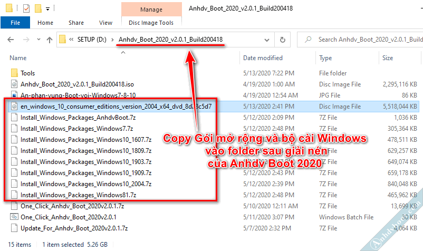Image resolution: width=423 pixels, height=251 pixels.
Task: Click icon of Install_Windows_Packages_Windows81.7z
Action: [x=14, y=195]
